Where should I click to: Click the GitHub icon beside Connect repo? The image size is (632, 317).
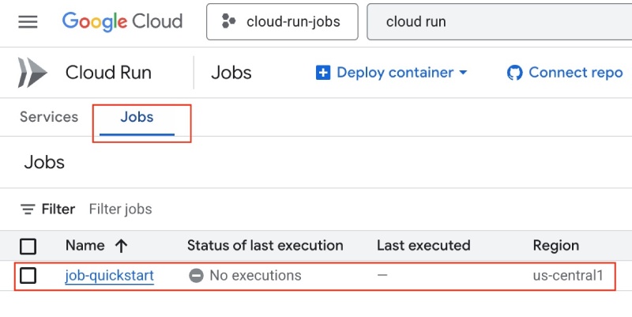[x=515, y=73]
